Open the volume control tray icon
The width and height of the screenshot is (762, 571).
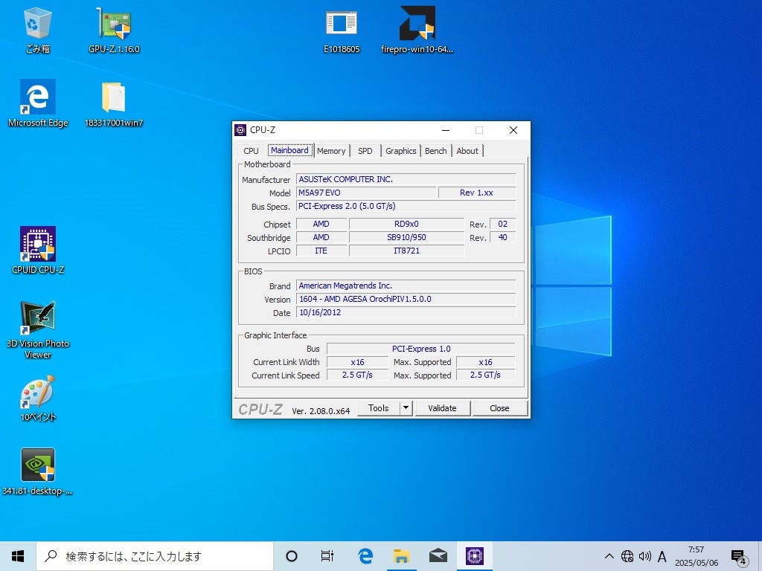(x=645, y=556)
